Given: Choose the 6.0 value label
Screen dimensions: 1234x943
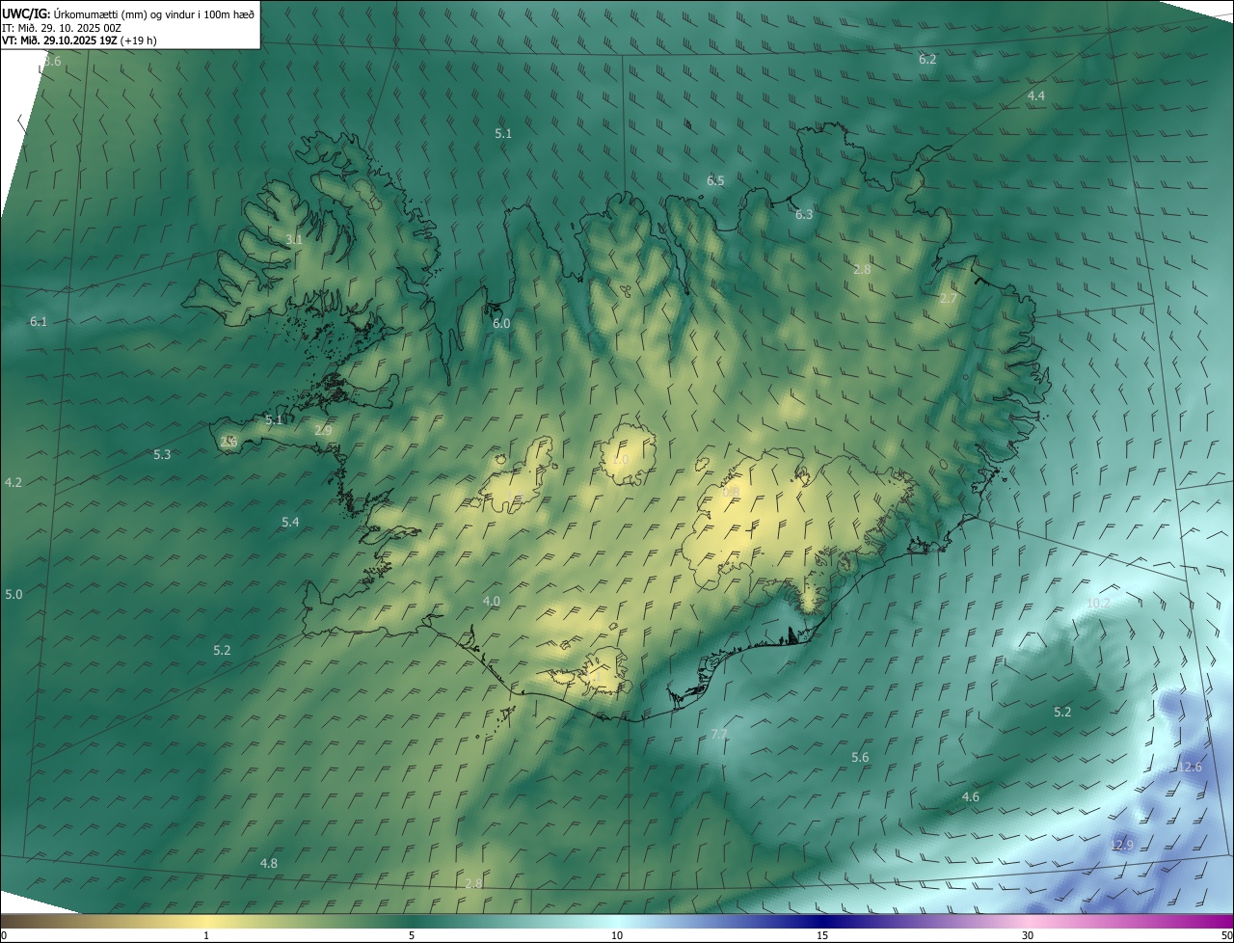Looking at the screenshot, I should (x=501, y=324).
